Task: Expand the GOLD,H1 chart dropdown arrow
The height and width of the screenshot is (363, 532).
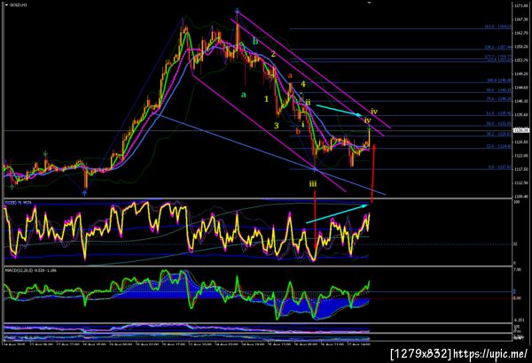Action: (x=6, y=5)
